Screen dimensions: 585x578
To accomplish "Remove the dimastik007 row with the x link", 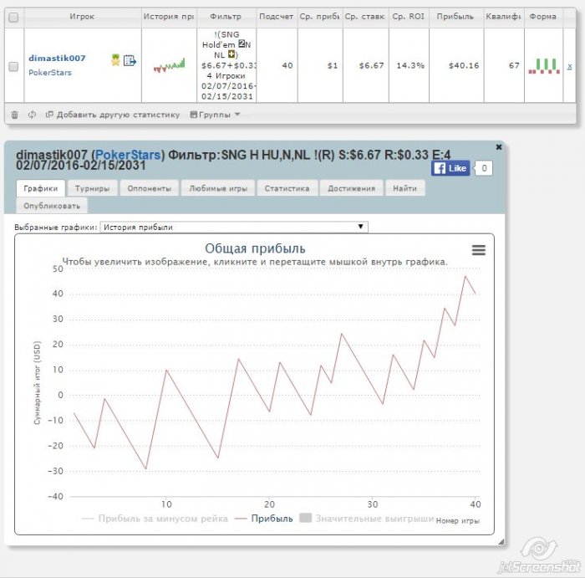I will (x=569, y=67).
